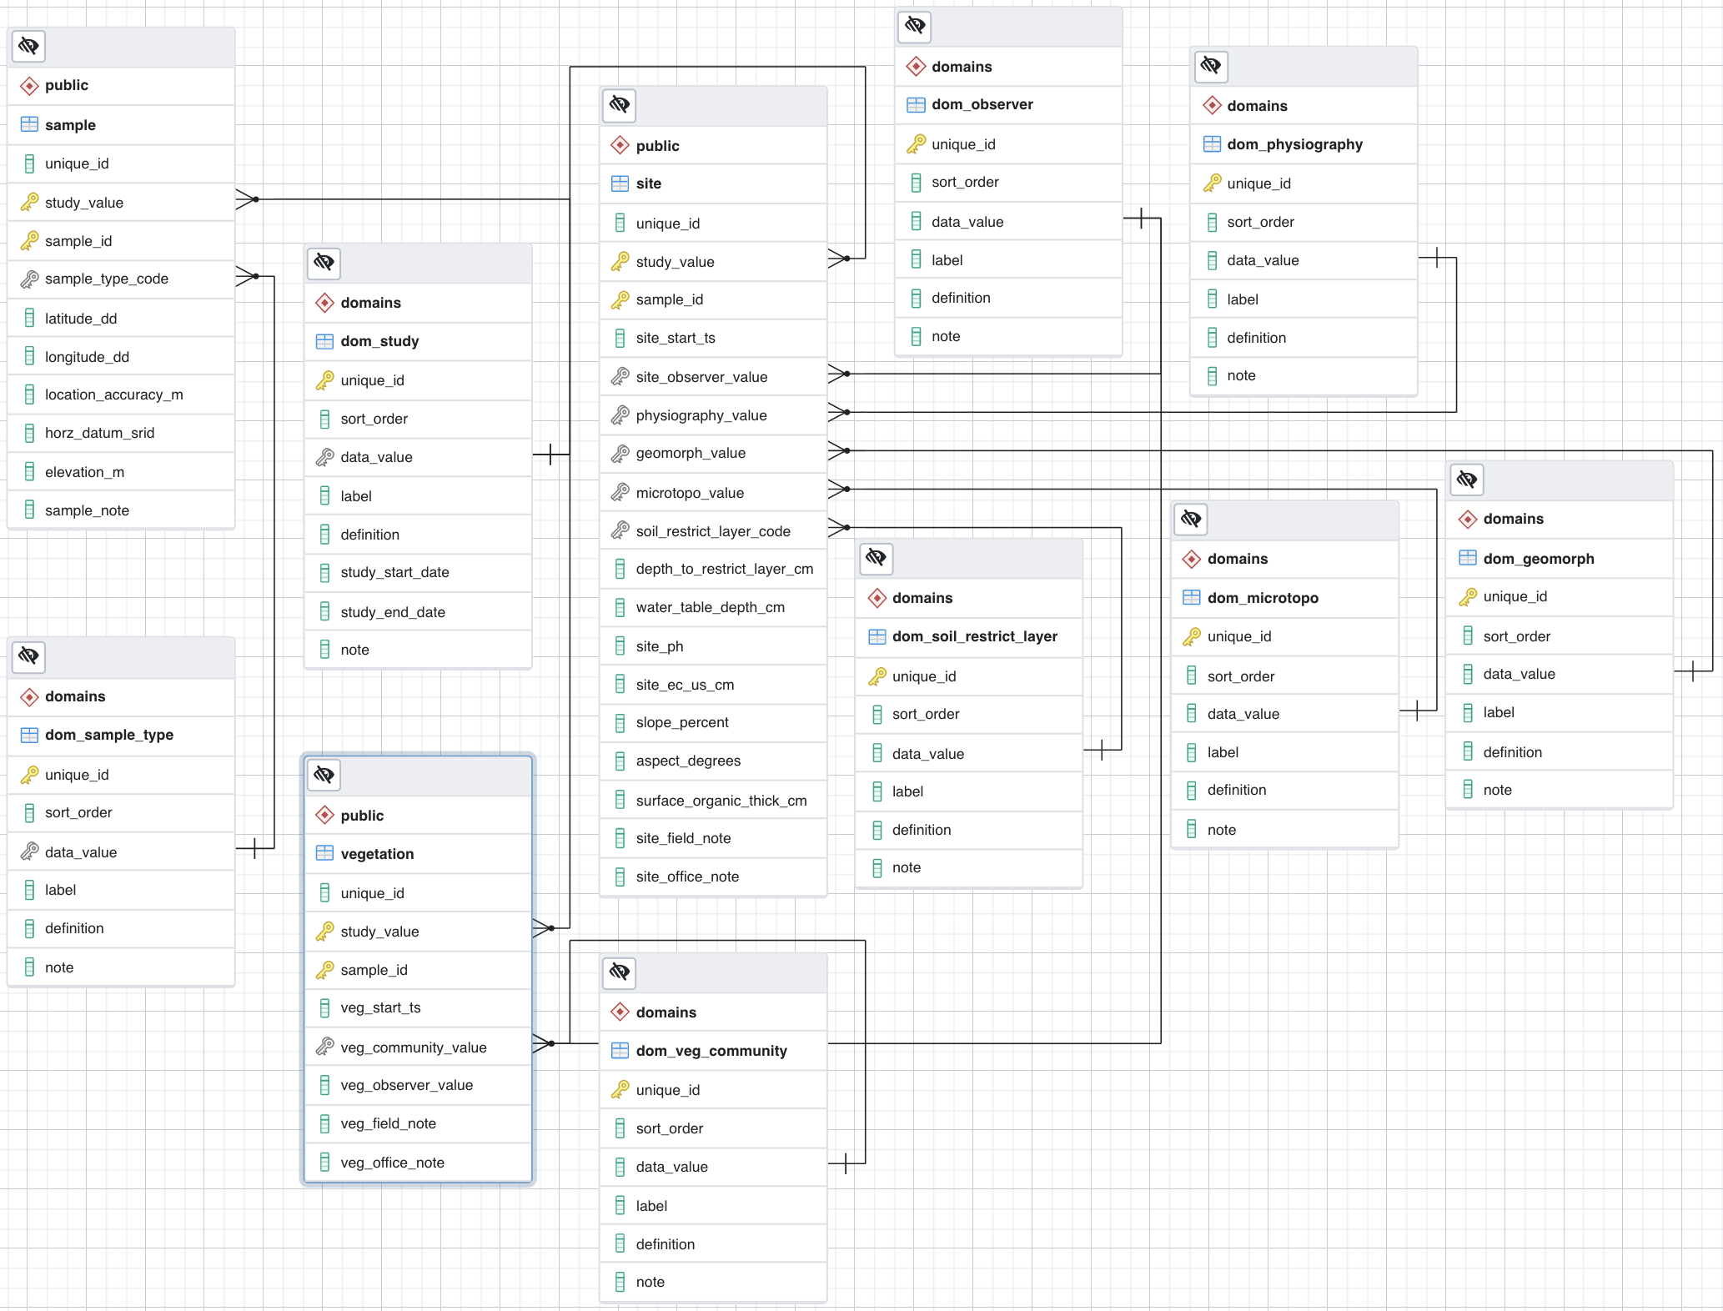1723x1311 pixels.
Task: Click dom_physiography table icon
Action: click(x=1211, y=144)
